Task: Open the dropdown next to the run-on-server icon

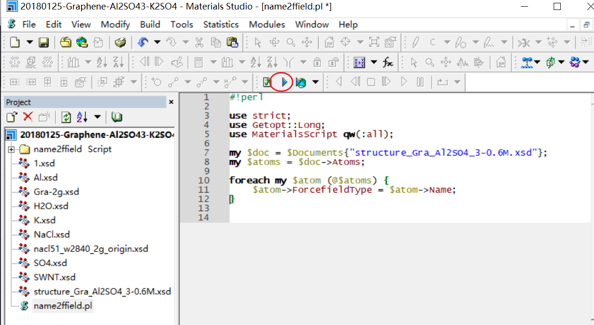Action: [315, 82]
